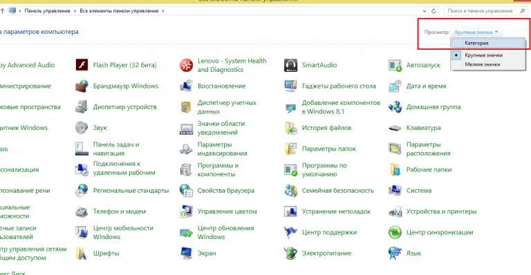
Task: Expand arrow after Все элементы панели управления
Action: click(x=163, y=11)
